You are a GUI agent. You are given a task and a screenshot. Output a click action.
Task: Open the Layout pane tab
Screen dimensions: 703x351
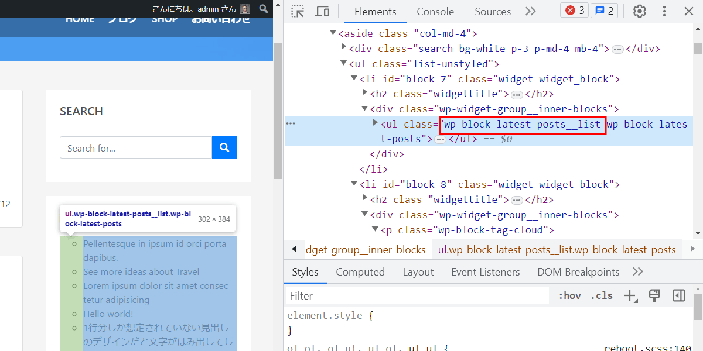(x=418, y=272)
